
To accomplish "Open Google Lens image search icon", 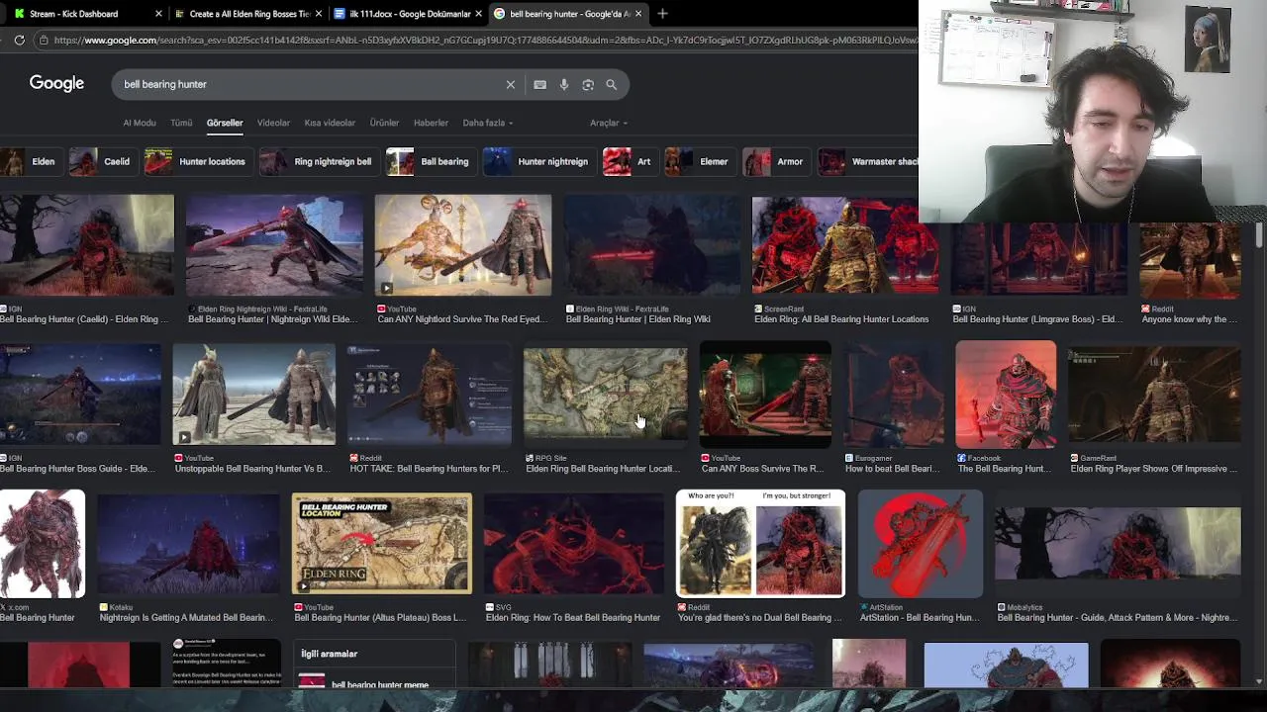I will tap(588, 84).
